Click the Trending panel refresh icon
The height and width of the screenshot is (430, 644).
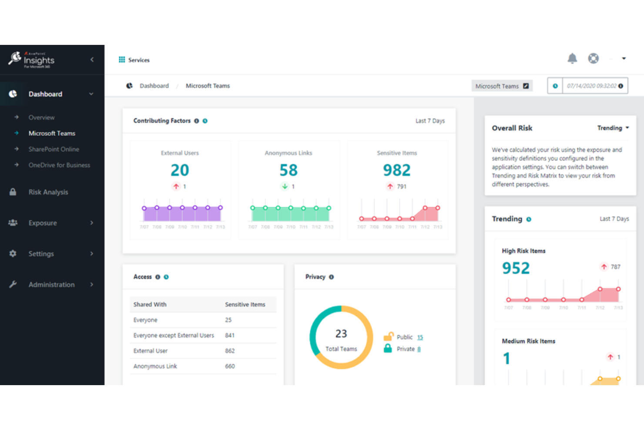pyautogui.click(x=529, y=219)
